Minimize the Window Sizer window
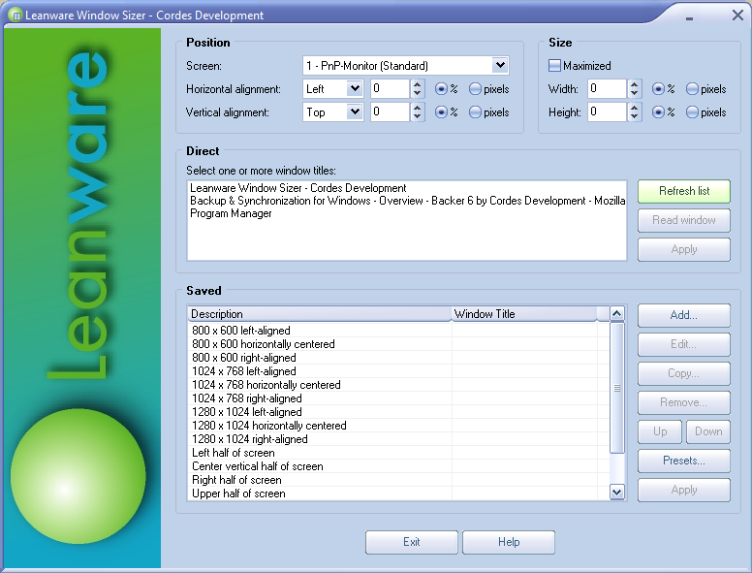The image size is (752, 573). coord(690,16)
